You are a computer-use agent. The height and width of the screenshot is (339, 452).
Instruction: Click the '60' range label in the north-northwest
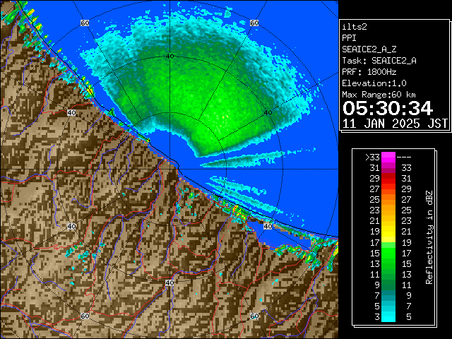85,23
